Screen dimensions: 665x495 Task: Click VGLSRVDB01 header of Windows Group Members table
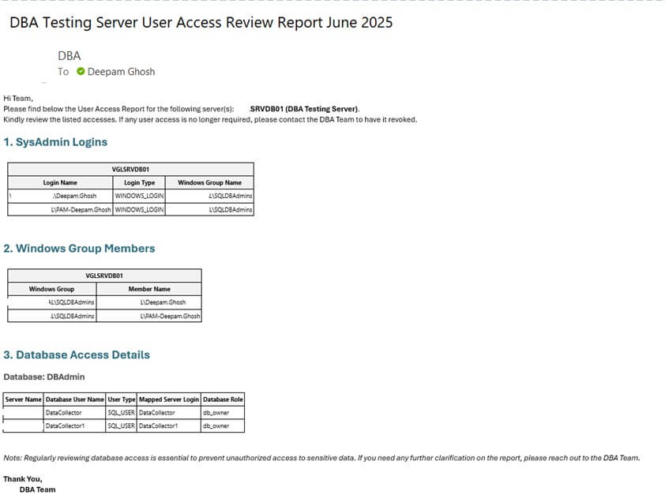click(104, 276)
